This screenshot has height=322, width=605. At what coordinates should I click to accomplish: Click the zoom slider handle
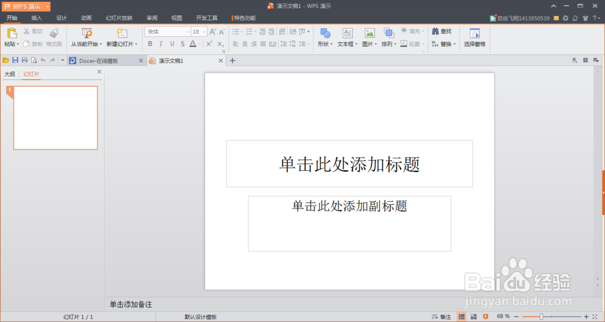coord(541,317)
